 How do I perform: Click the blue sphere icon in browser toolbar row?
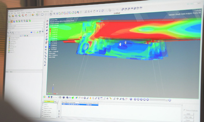(31, 32)
